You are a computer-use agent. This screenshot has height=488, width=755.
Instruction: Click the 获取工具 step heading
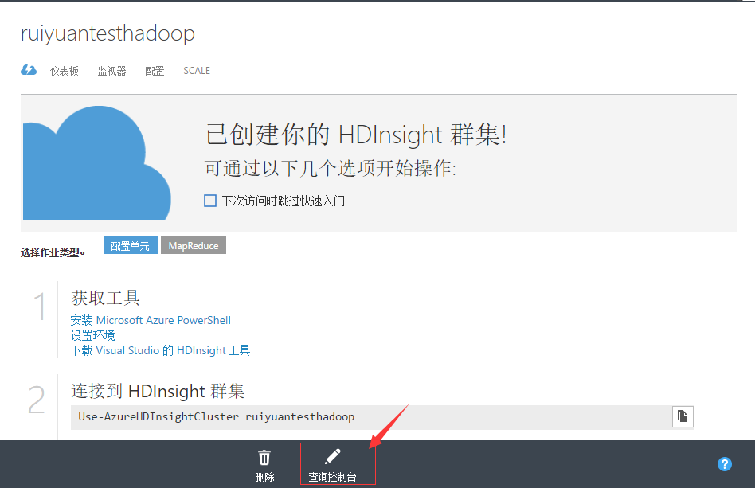click(x=105, y=298)
